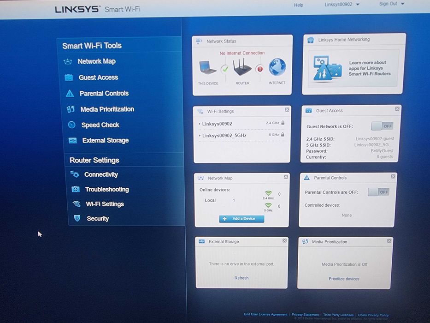Close the Media Prioritization widget
The image size is (430, 323).
click(x=389, y=240)
